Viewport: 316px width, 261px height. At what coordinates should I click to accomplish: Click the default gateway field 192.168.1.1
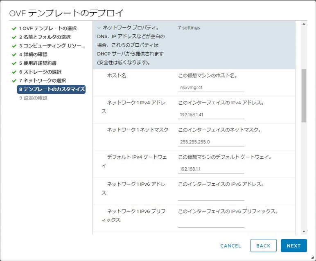click(211, 169)
